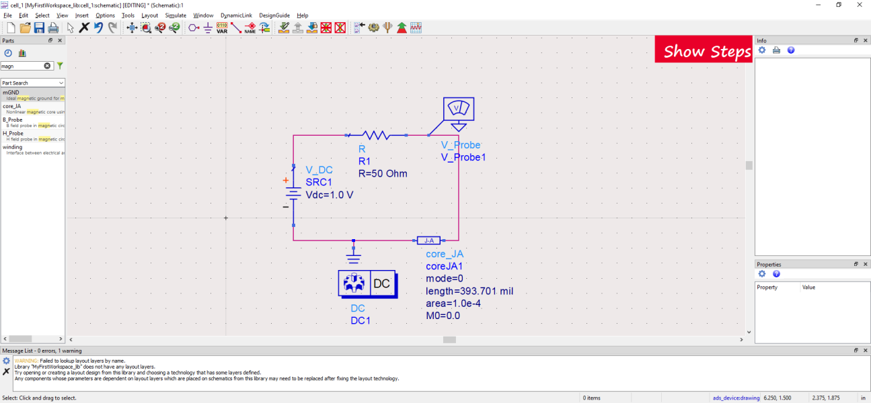Select the winding part

33,150
